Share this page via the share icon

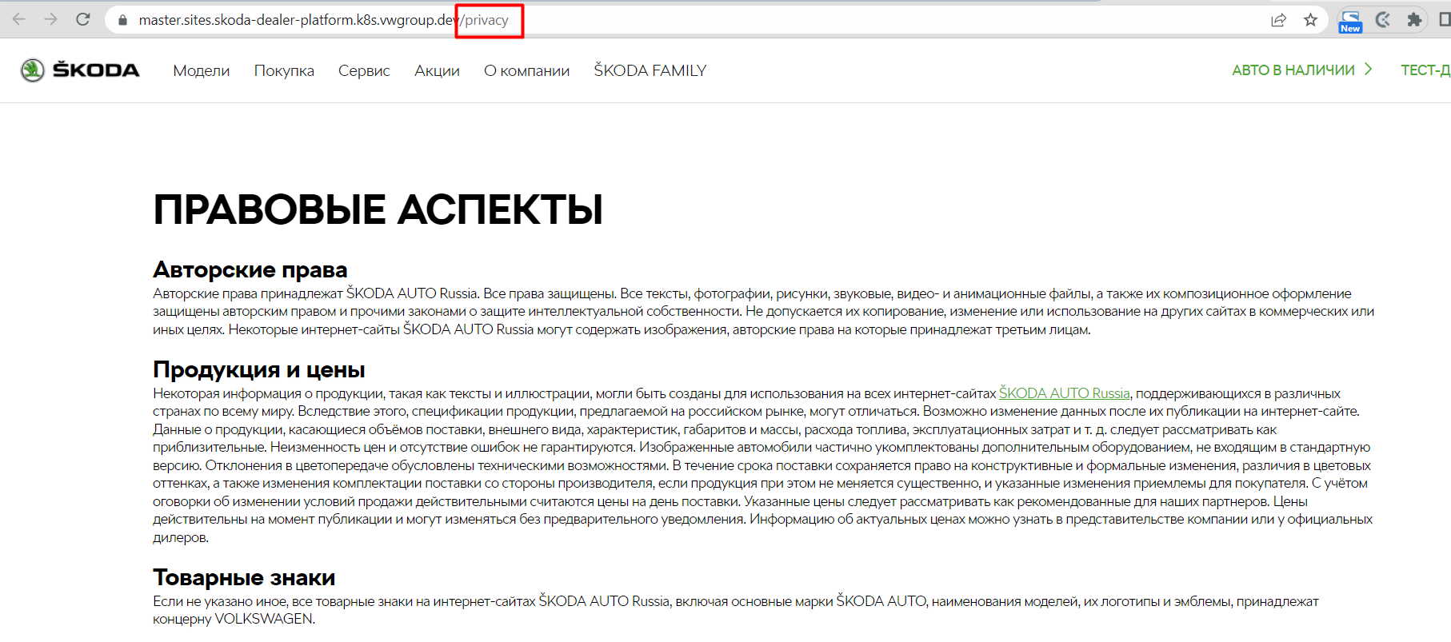click(x=1278, y=20)
